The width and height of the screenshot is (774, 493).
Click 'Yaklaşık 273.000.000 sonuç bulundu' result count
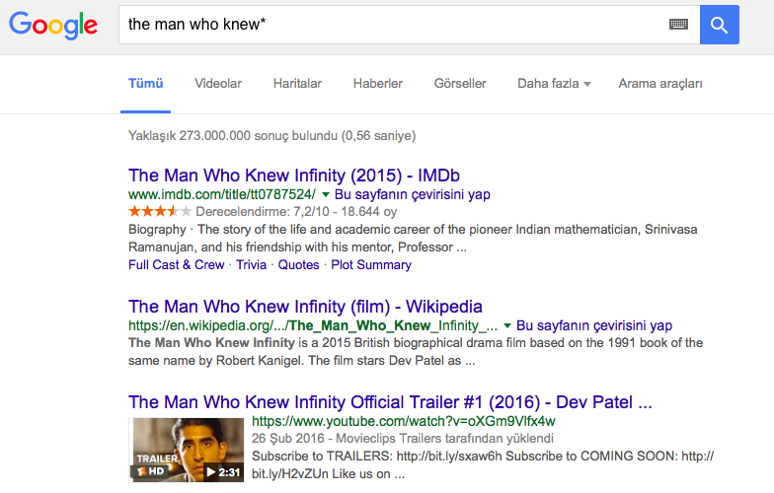point(272,136)
